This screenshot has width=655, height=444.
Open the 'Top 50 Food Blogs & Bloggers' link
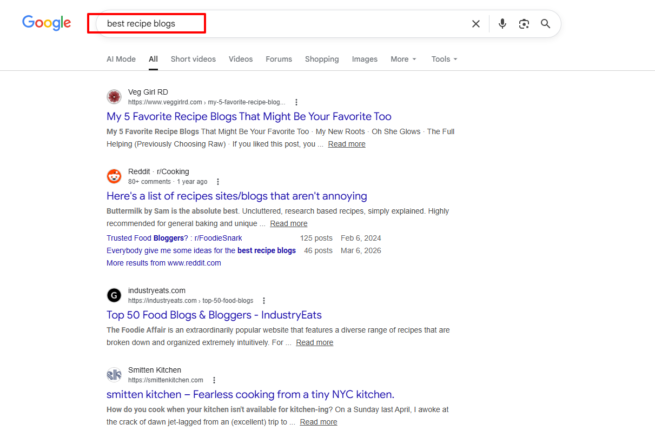[214, 315]
